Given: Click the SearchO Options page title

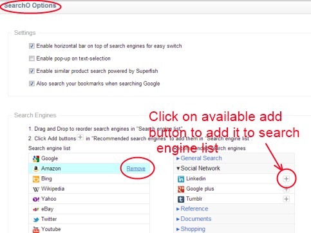Looking at the screenshot, I should click(x=30, y=5).
